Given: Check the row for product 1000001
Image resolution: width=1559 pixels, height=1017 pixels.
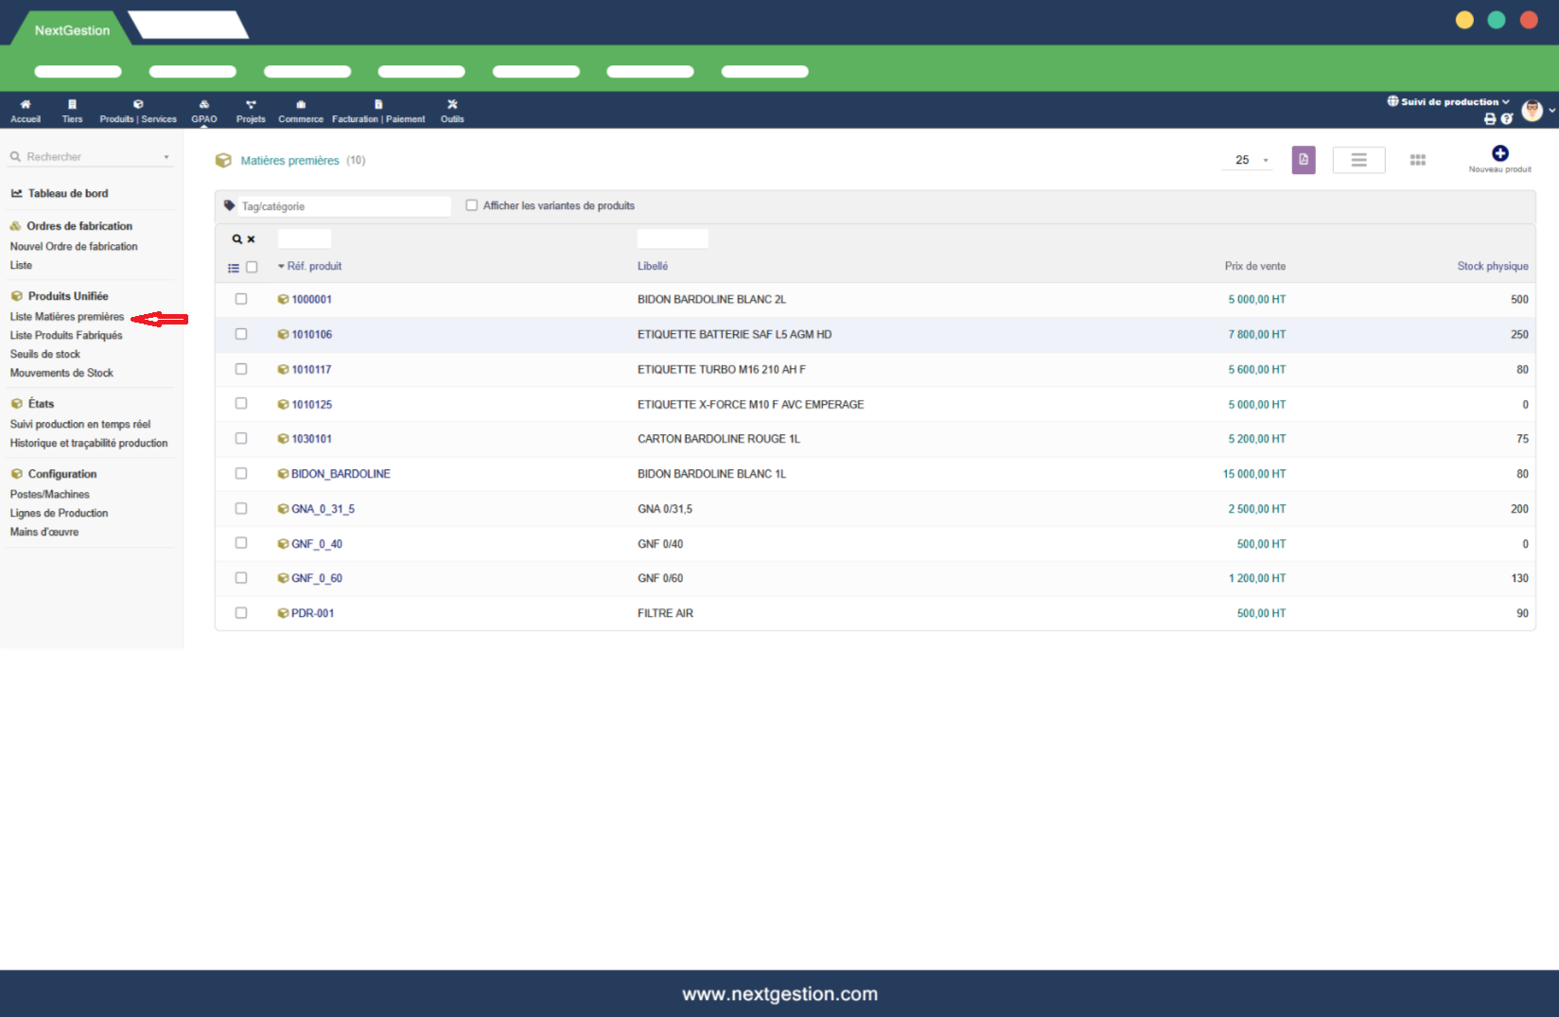Looking at the screenshot, I should (x=241, y=299).
